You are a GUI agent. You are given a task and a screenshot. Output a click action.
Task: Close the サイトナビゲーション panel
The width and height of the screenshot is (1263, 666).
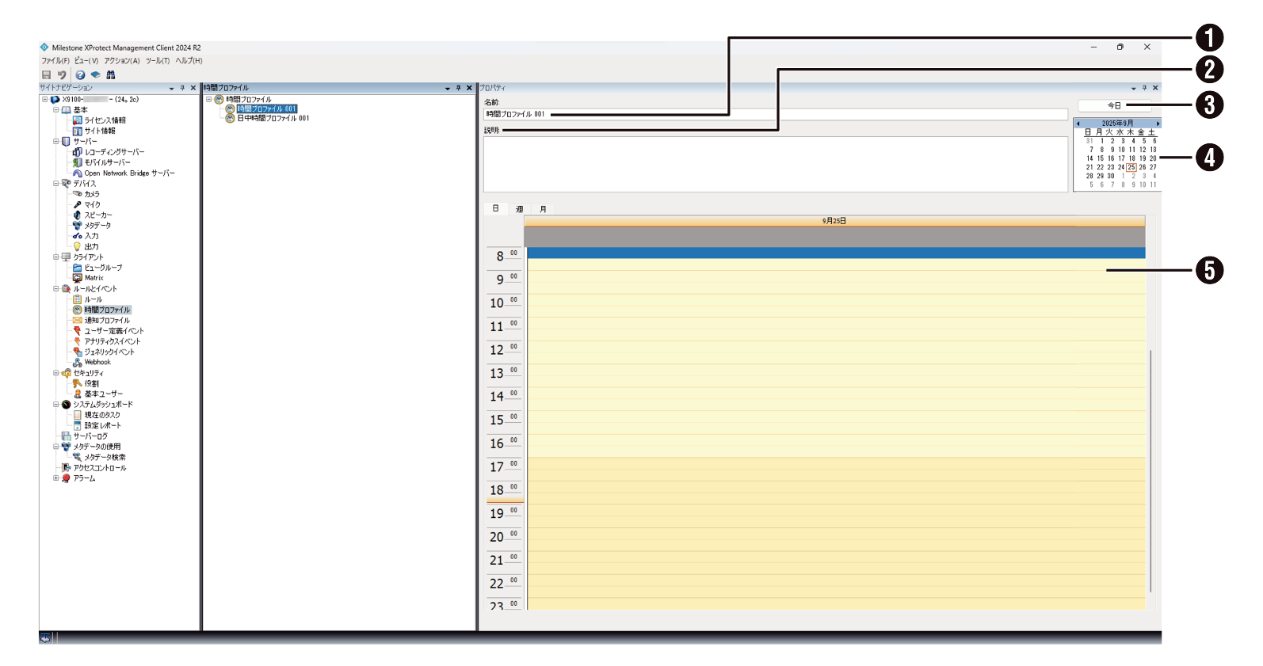[193, 88]
